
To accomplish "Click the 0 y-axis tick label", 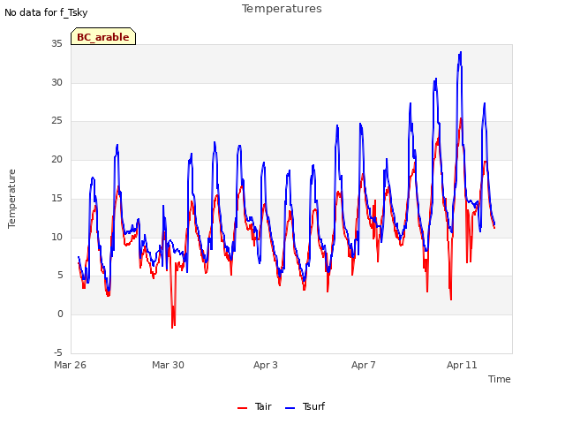I will 60,314.
